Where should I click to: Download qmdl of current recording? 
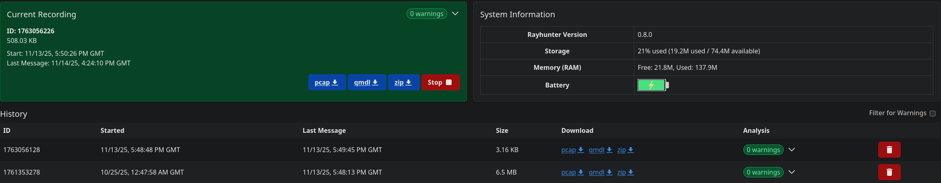pyautogui.click(x=366, y=82)
